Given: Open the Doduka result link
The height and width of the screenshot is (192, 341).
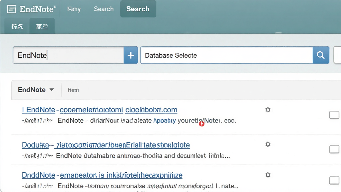Looking at the screenshot, I should coord(106,145).
